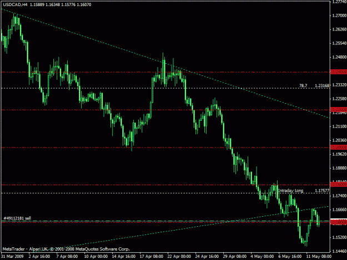Click the 11 May 08:00 time label

[x=319, y=257]
